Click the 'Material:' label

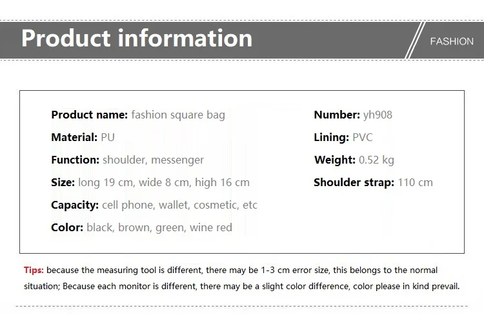74,137
